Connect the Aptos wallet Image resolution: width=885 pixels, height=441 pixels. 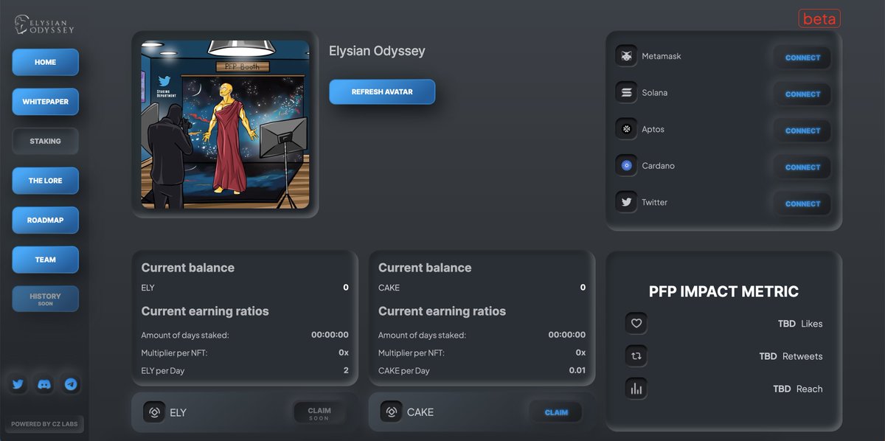click(x=802, y=131)
